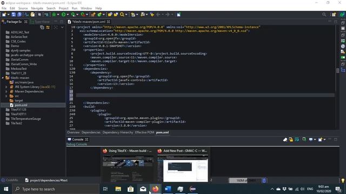This screenshot has height=194, width=346.
Task: Select pom.xml in Package Explorer
Action: click(21, 105)
